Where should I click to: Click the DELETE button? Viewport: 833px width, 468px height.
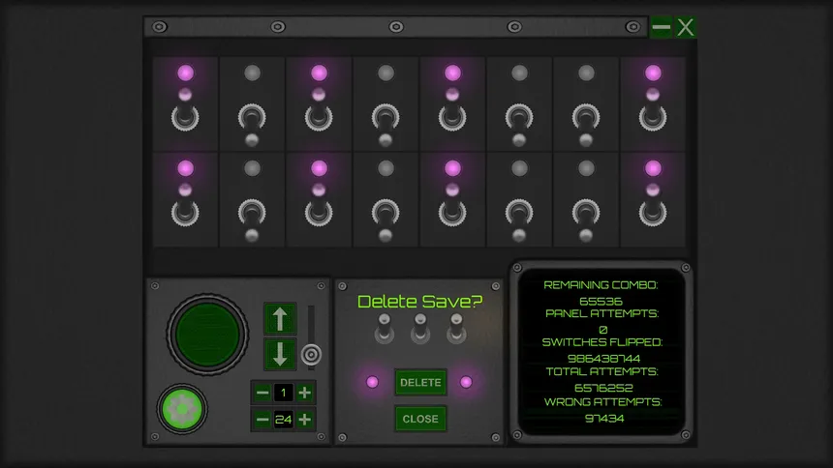[420, 383]
